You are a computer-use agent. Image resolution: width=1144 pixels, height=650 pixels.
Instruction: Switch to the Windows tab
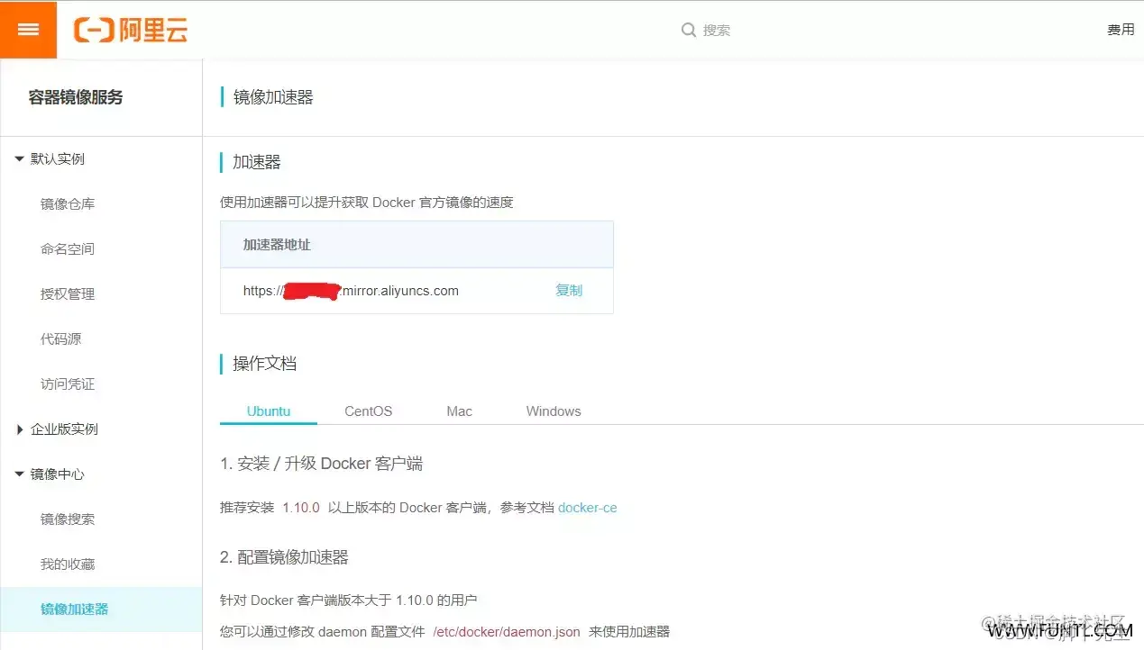(x=553, y=411)
